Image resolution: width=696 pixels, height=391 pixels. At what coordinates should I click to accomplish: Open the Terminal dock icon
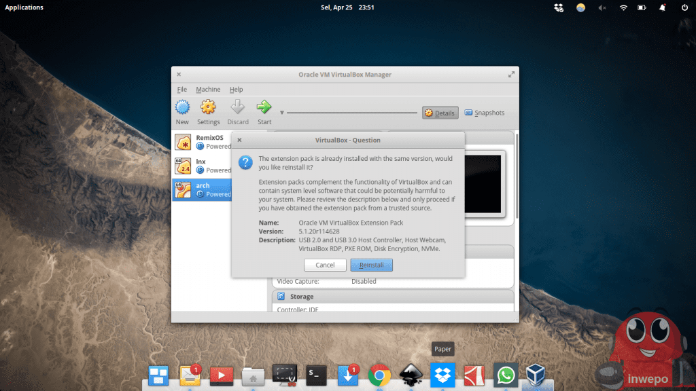pos(316,375)
